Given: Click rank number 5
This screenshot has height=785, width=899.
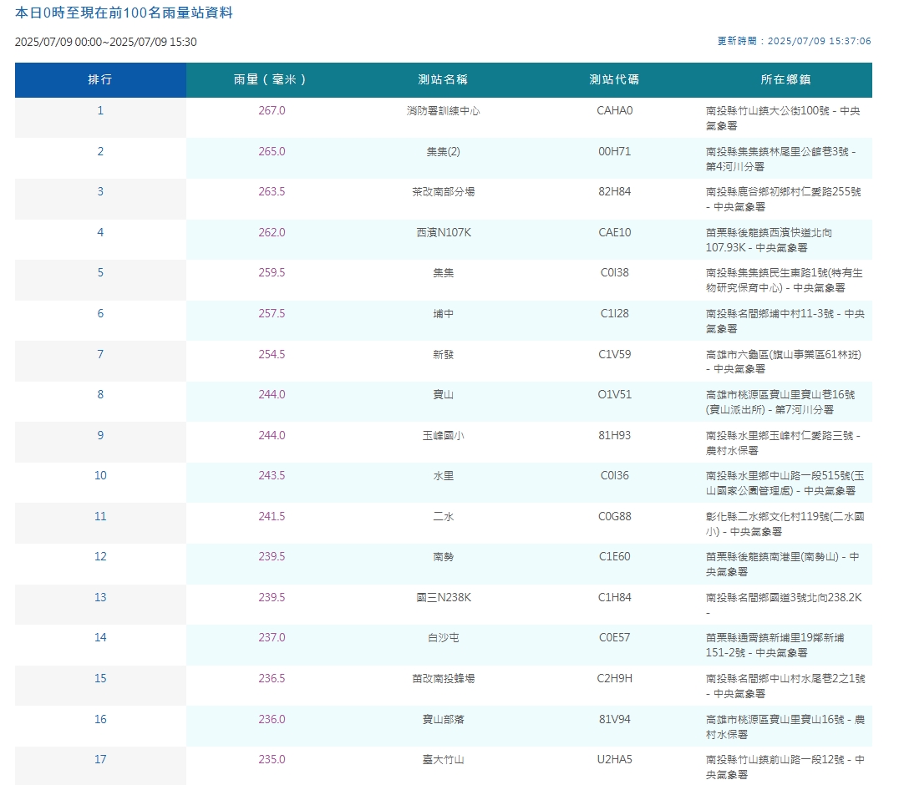Looking at the screenshot, I should click(100, 272).
